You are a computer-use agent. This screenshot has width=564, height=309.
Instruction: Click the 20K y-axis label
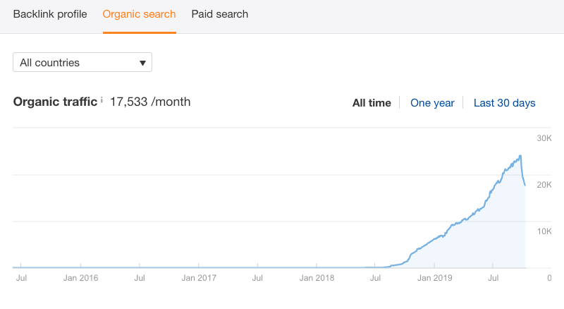point(544,184)
